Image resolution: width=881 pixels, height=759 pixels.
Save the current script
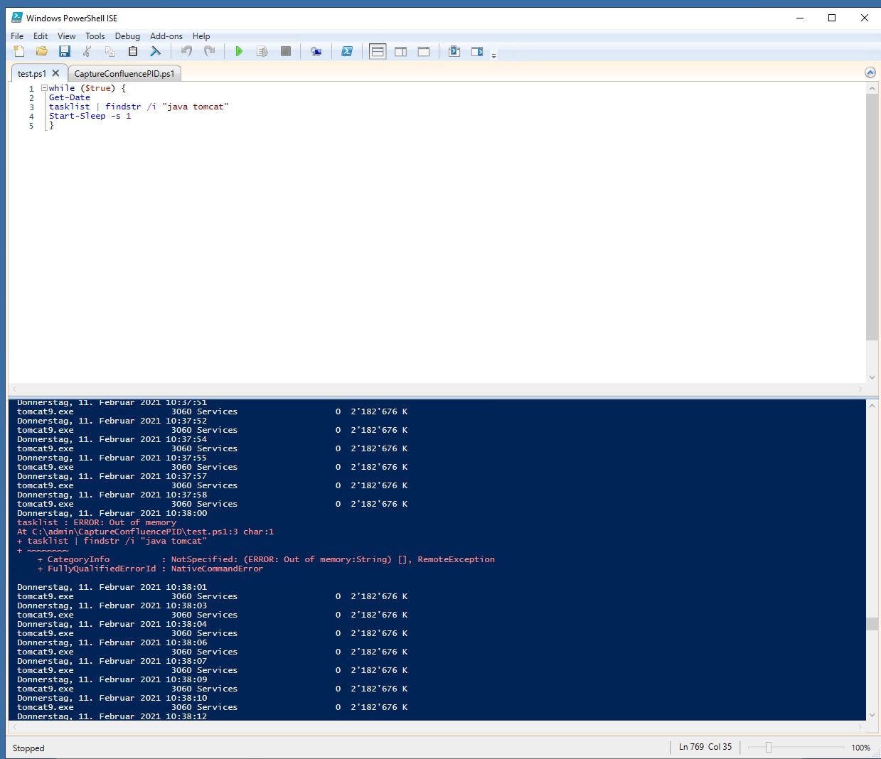click(x=65, y=51)
